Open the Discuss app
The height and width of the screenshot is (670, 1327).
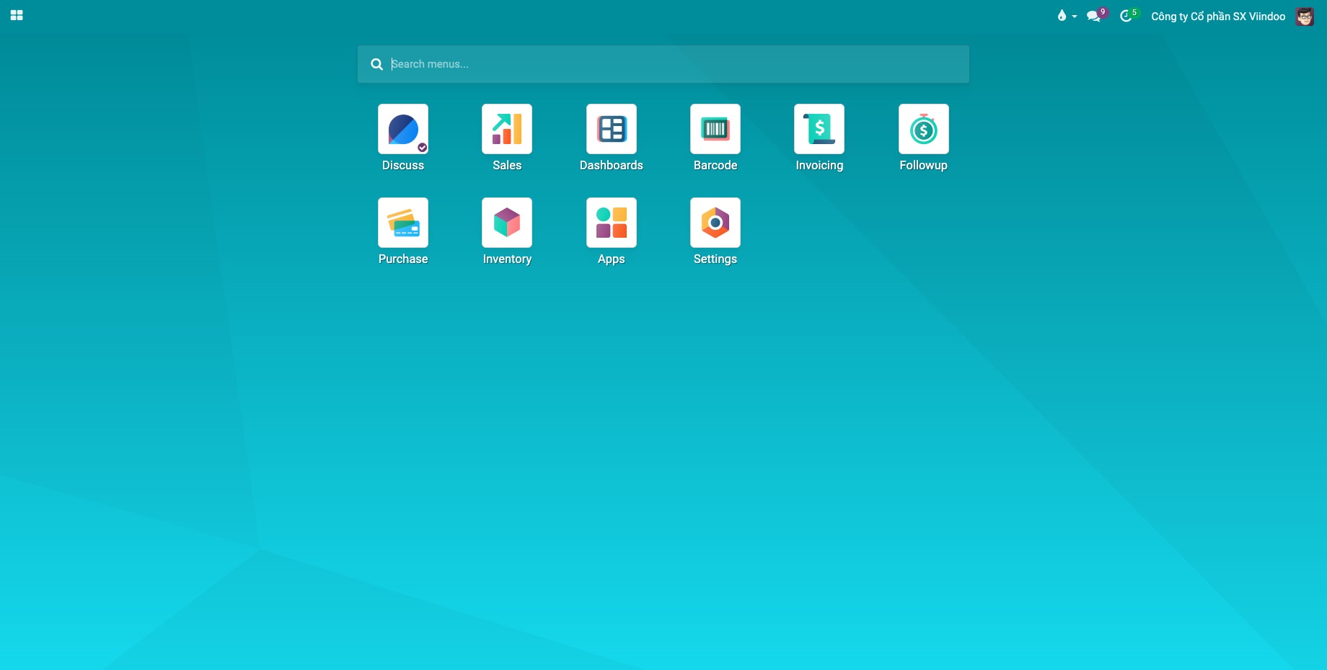403,129
